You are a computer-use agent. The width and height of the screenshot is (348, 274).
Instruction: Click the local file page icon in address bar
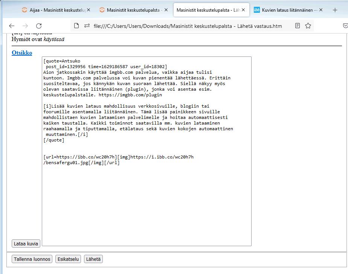pyautogui.click(x=76, y=26)
